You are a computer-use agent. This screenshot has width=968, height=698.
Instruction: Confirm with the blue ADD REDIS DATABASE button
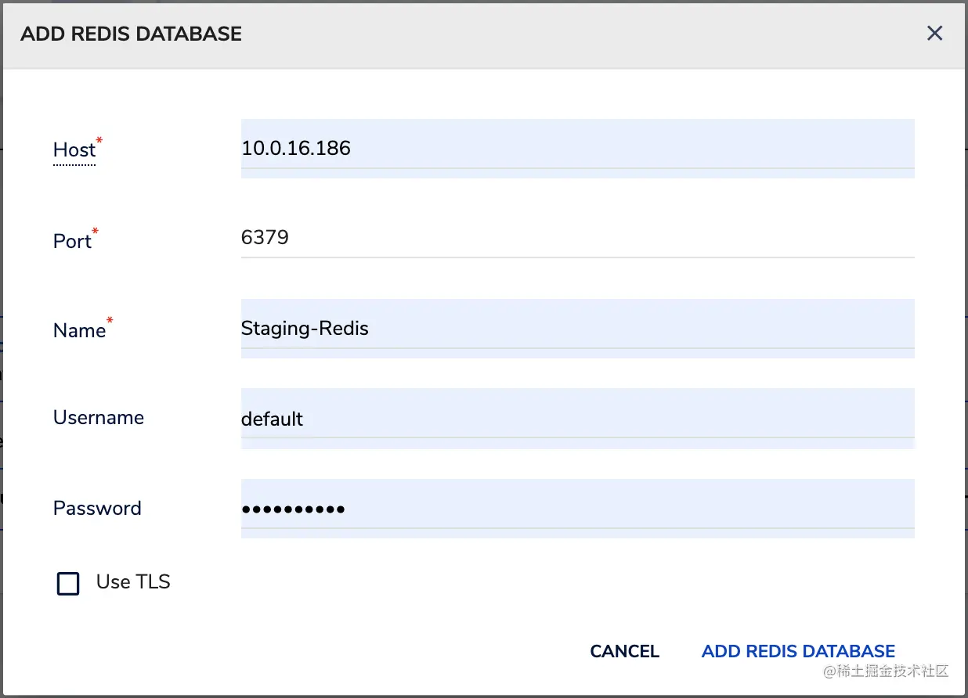click(798, 651)
